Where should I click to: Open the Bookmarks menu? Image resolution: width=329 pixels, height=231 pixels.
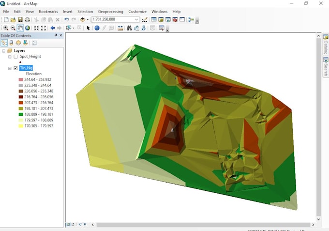(x=48, y=11)
